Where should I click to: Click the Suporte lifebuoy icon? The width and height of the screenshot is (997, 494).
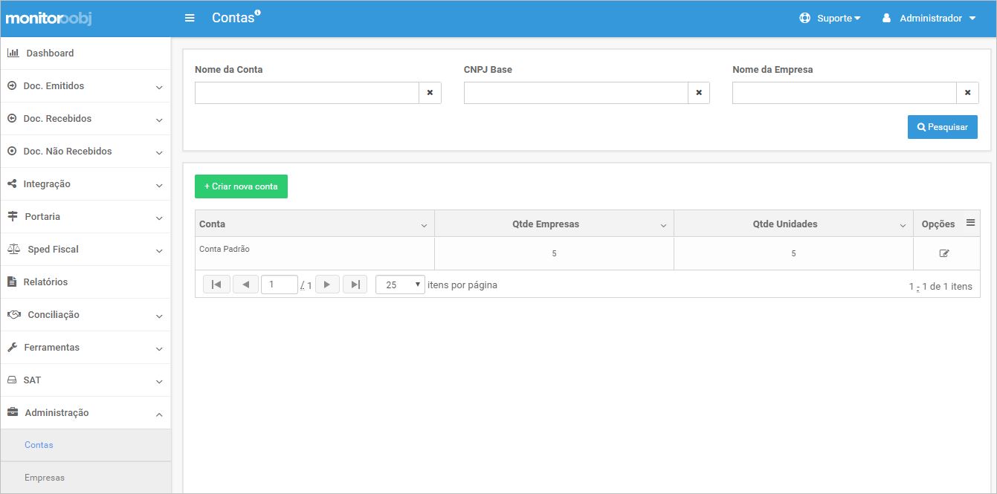(804, 18)
